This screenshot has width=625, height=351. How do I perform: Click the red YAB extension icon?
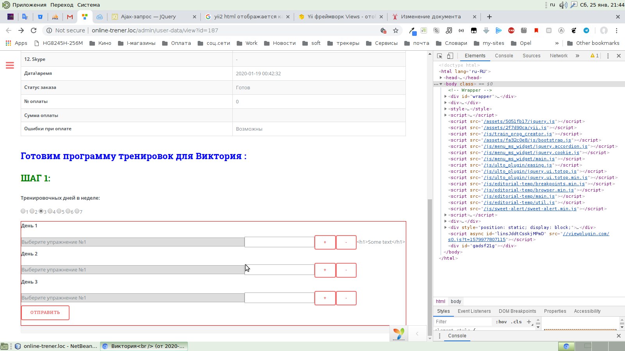[511, 30]
